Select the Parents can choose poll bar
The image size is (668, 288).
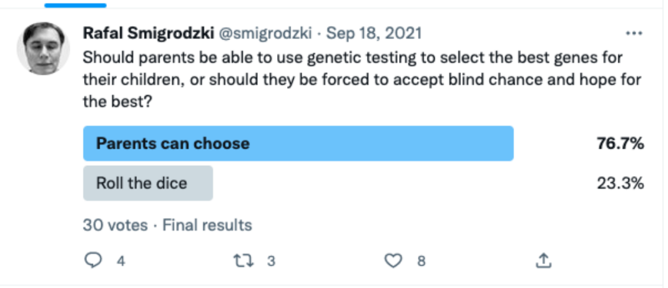pos(298,144)
